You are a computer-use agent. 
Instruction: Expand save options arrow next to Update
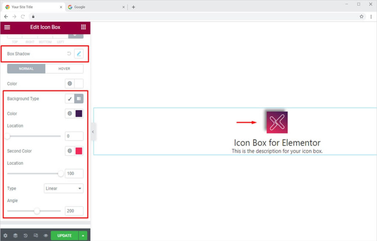pos(83,235)
